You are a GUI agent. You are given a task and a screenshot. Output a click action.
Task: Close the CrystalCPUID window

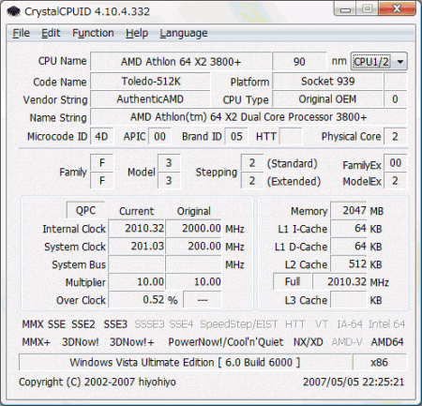(397, 8)
